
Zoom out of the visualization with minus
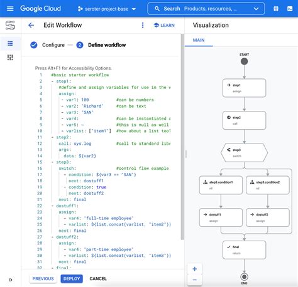pos(195,279)
